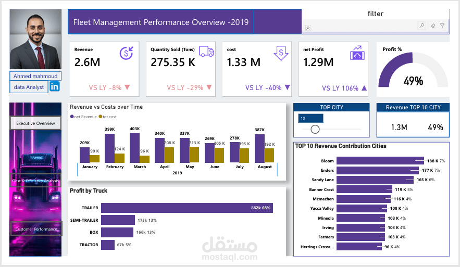Select the Yucca Valley revenue bar
This screenshot has width=460, height=267.
tap(362, 208)
